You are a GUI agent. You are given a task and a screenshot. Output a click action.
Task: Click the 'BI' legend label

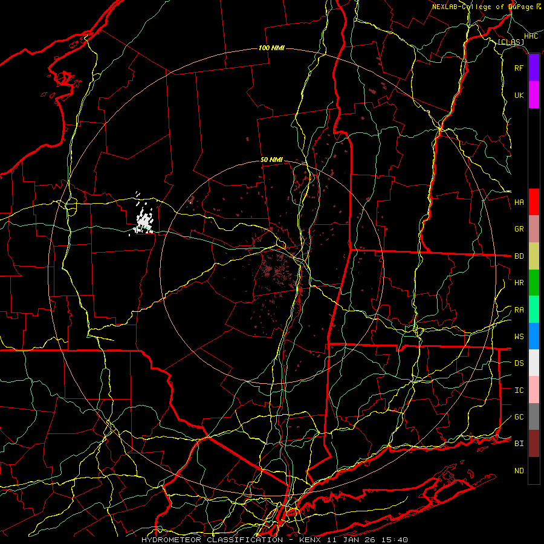[519, 444]
